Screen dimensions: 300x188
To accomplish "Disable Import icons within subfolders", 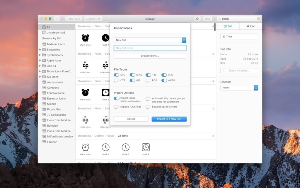I will (x=117, y=98).
